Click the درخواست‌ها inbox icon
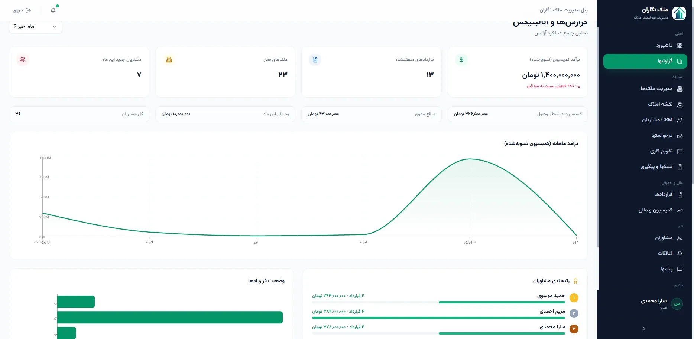 coord(680,136)
